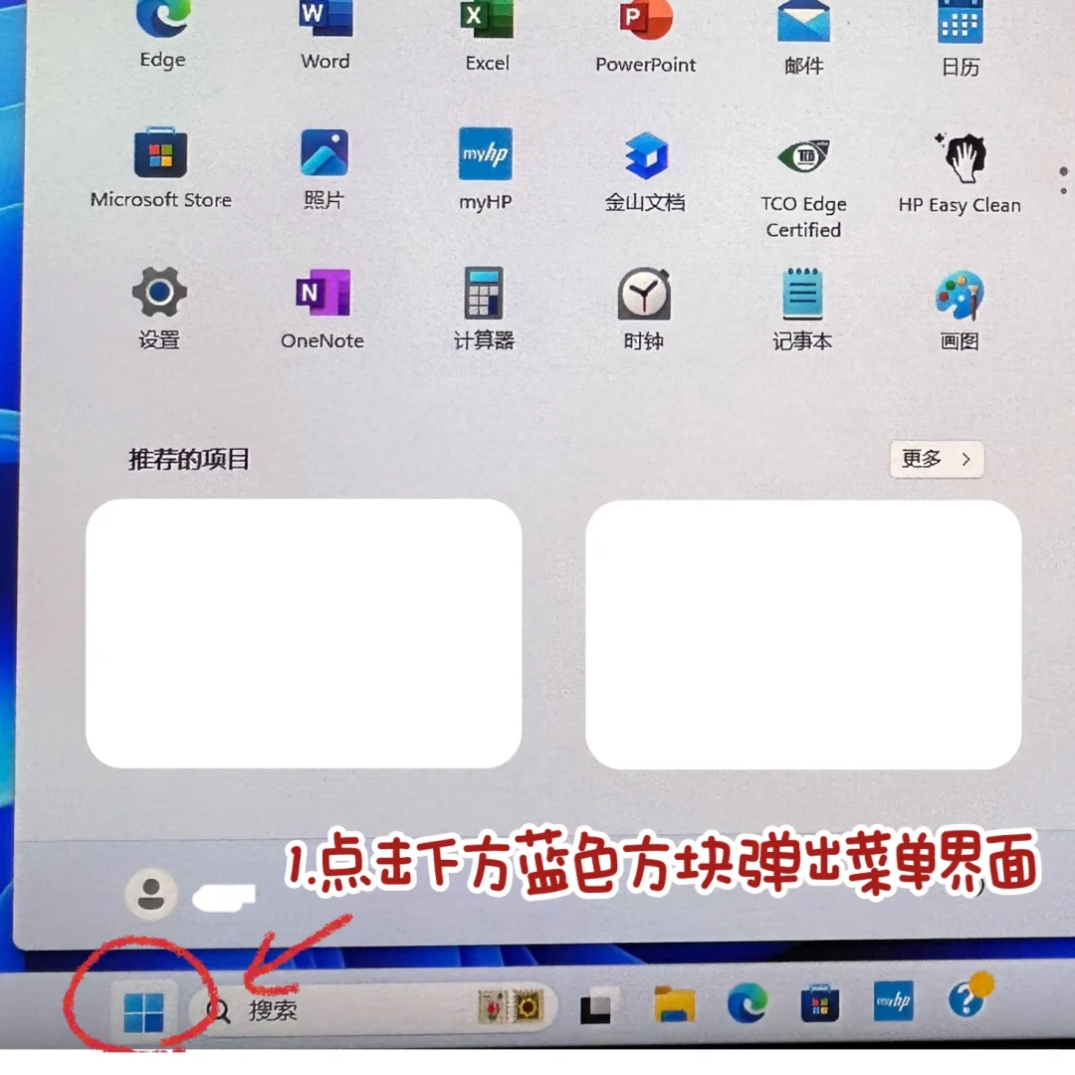
Task: Open the user account profile avatar
Action: [x=151, y=894]
